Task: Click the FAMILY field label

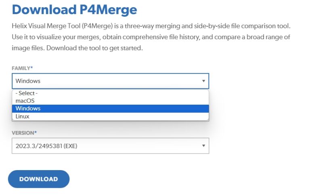Action: point(21,68)
